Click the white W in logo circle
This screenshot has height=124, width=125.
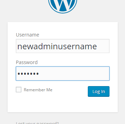[63, 4]
